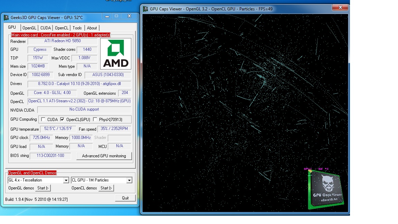
Task: Click the Max VDDC value 1.088V
Action: tap(84, 58)
